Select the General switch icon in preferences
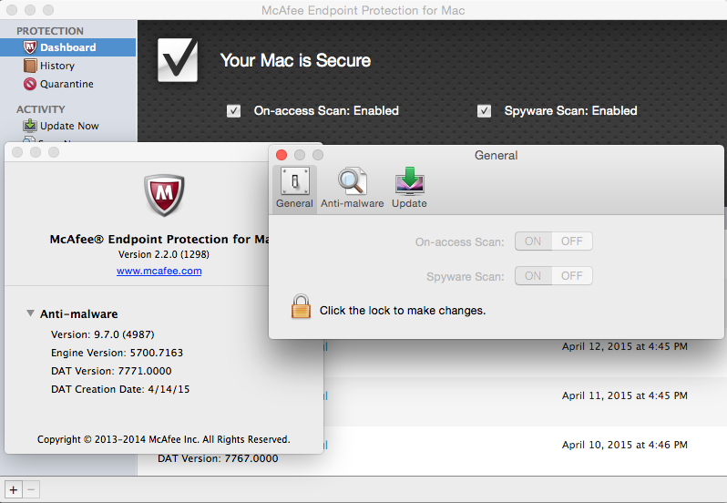 294,181
